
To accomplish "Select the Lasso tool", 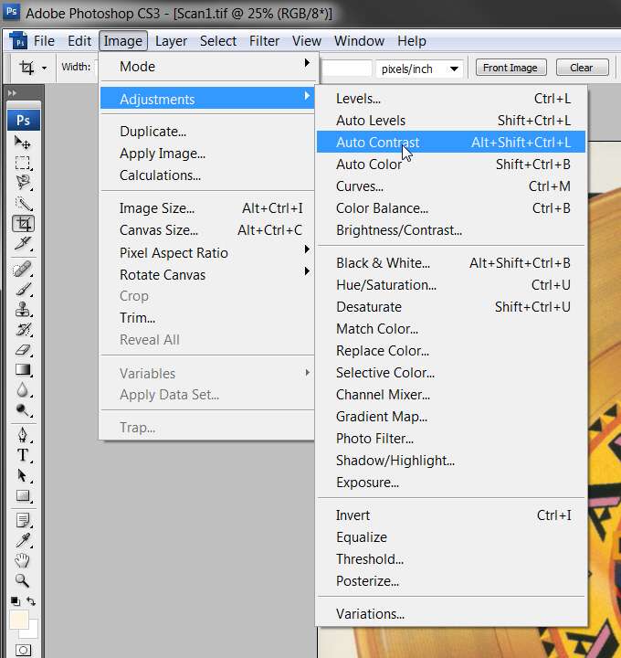I will (23, 183).
